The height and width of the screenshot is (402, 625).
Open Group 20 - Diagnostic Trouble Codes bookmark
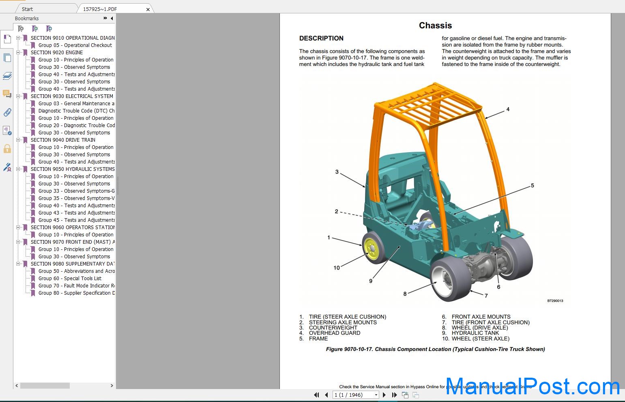(76, 125)
